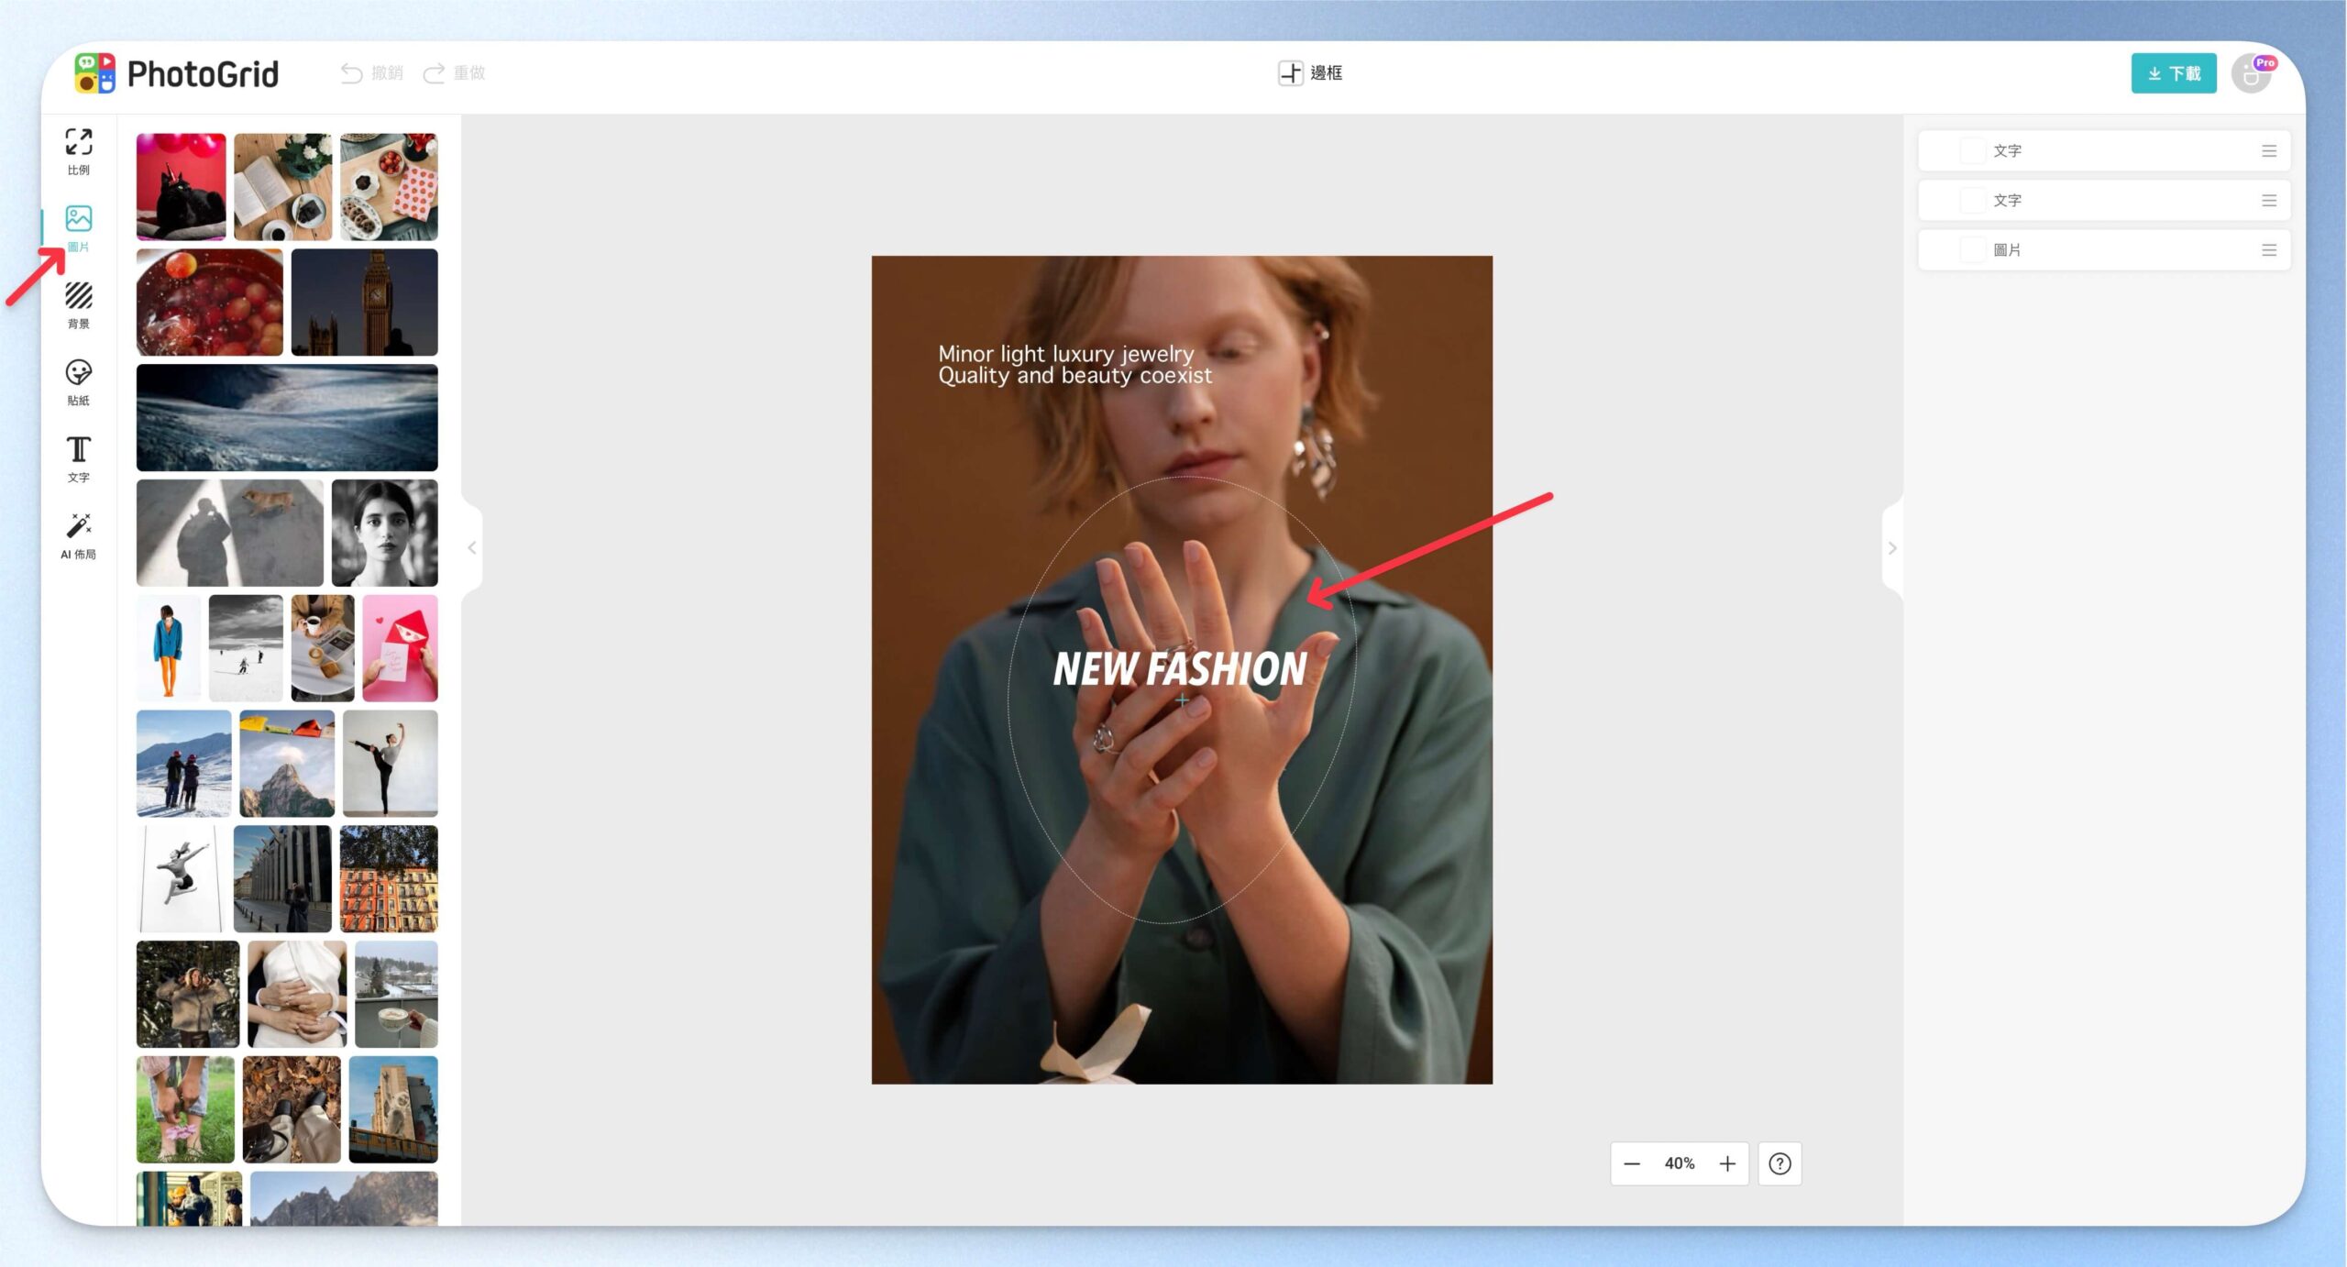Open the 背景 background tool

pyautogui.click(x=79, y=305)
